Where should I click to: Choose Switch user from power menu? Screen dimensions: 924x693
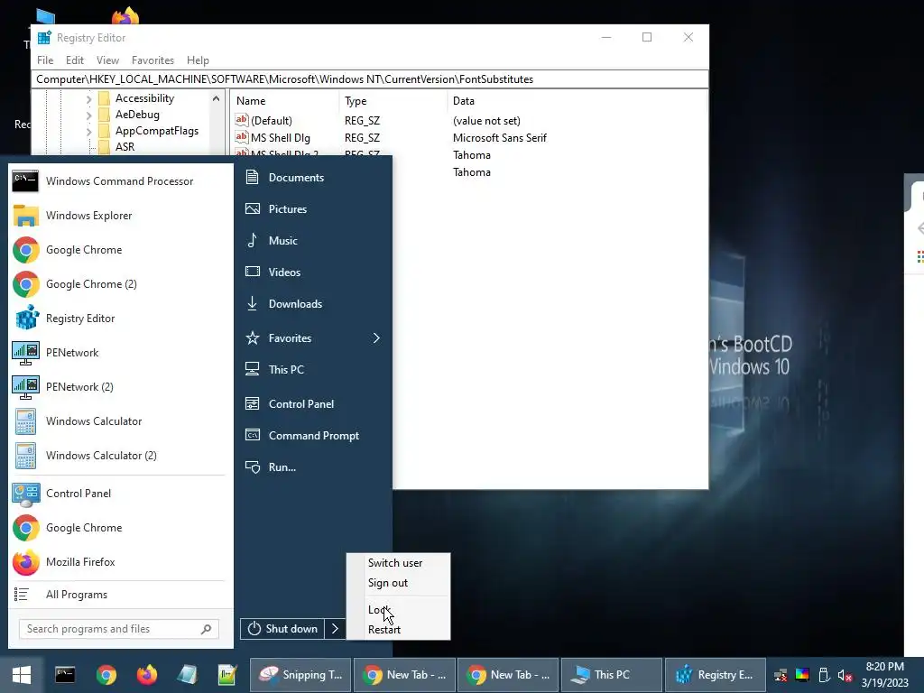point(398,563)
